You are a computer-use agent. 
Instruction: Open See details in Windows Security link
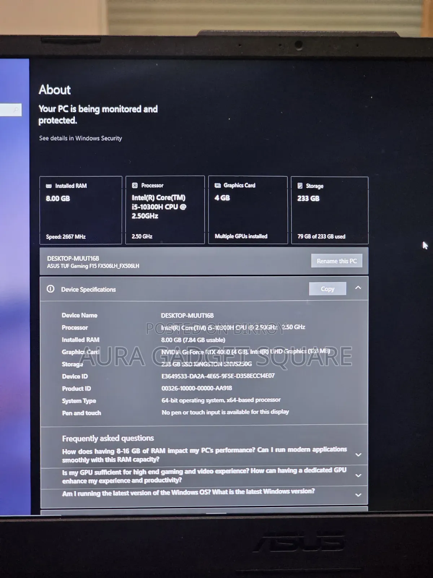tap(80, 138)
